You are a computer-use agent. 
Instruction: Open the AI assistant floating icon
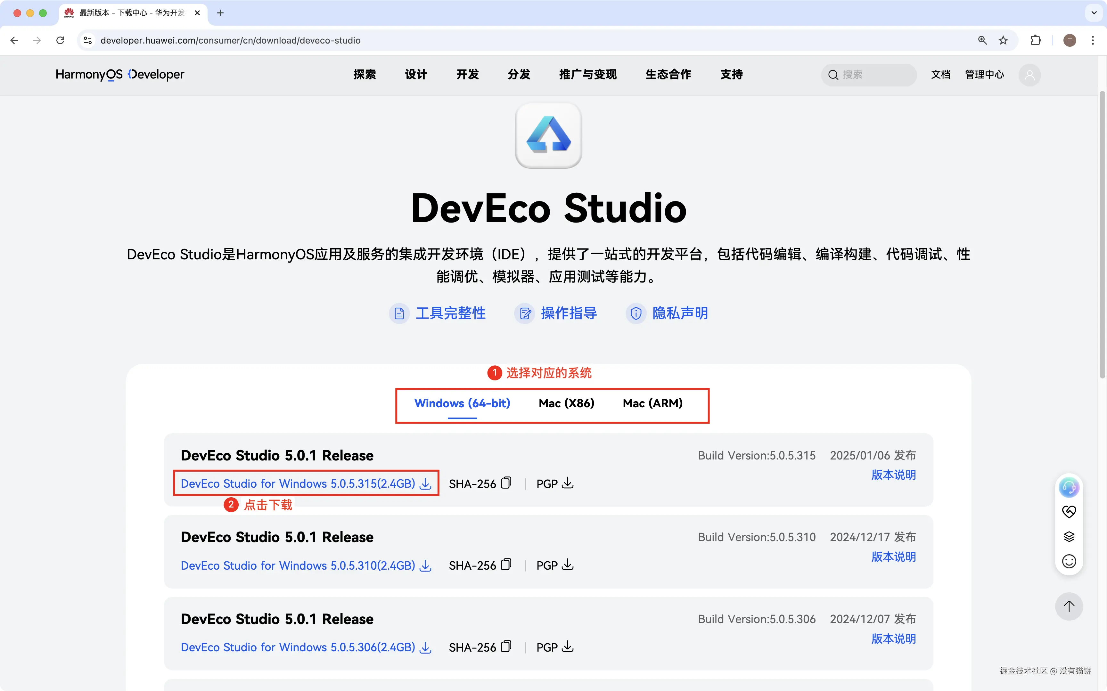pyautogui.click(x=1069, y=487)
